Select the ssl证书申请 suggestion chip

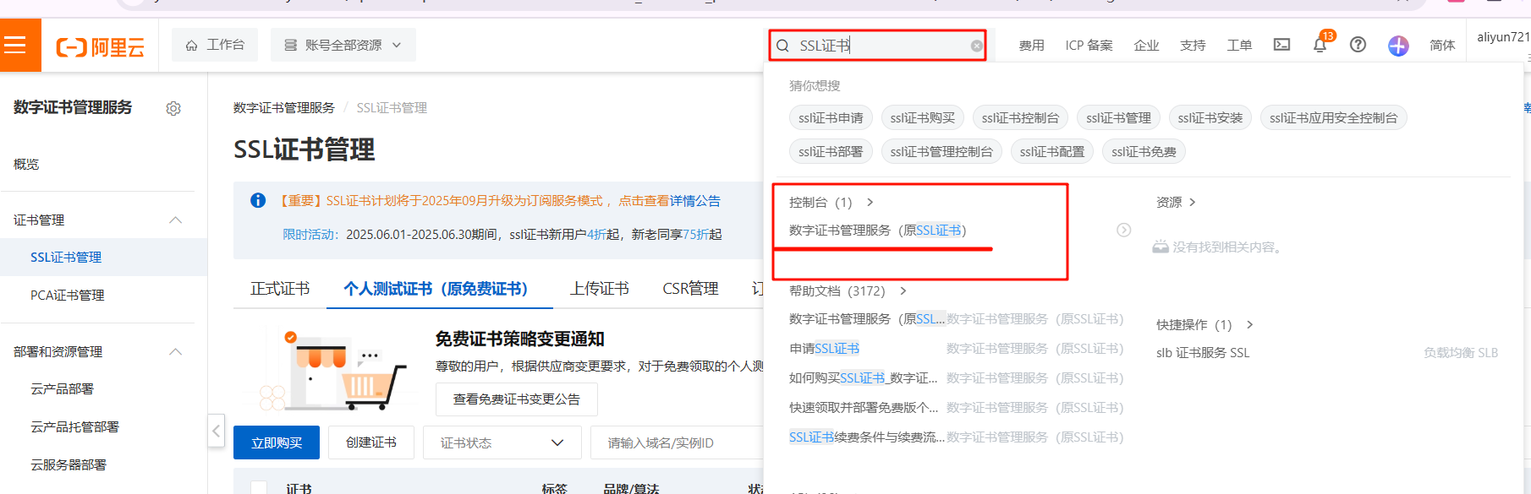click(831, 118)
